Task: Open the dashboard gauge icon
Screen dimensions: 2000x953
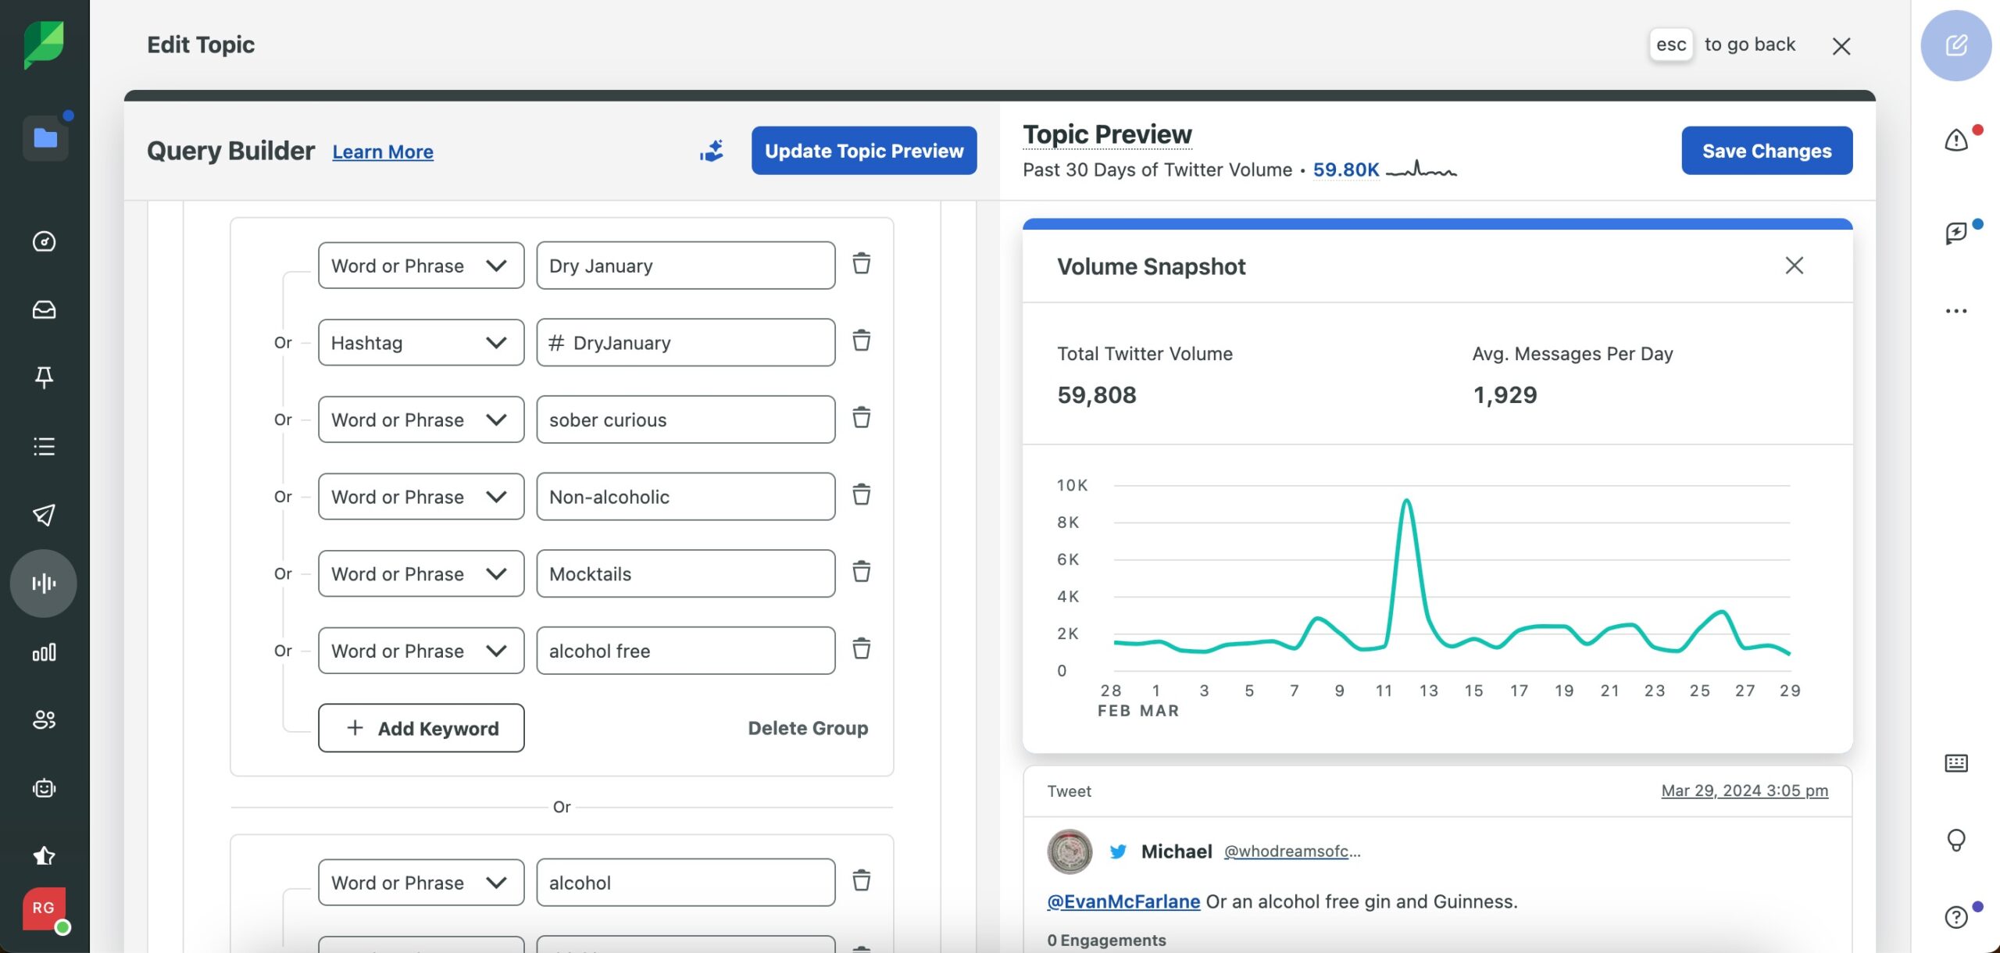Action: [x=44, y=241]
